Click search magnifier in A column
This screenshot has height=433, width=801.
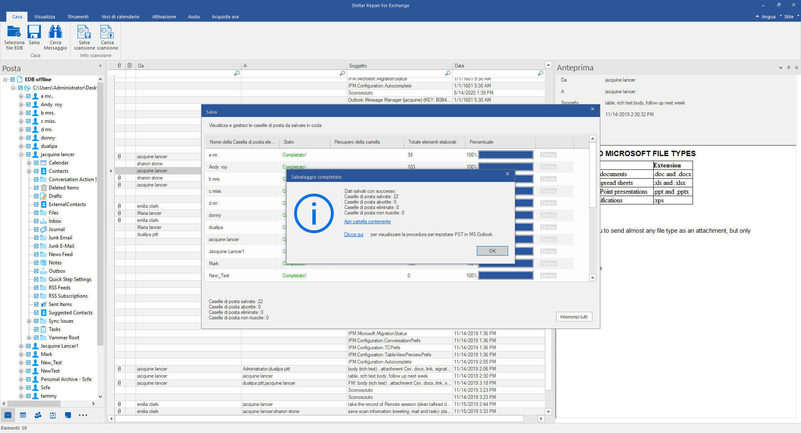[x=343, y=73]
